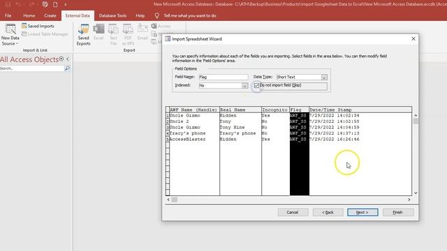Image resolution: width=447 pixels, height=251 pixels.
Task: Click the Tony Hine cell
Action: 240,127
